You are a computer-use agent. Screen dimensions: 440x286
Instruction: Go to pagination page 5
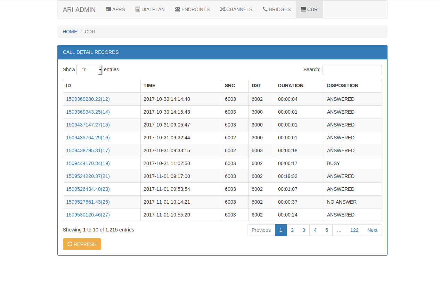point(327,230)
